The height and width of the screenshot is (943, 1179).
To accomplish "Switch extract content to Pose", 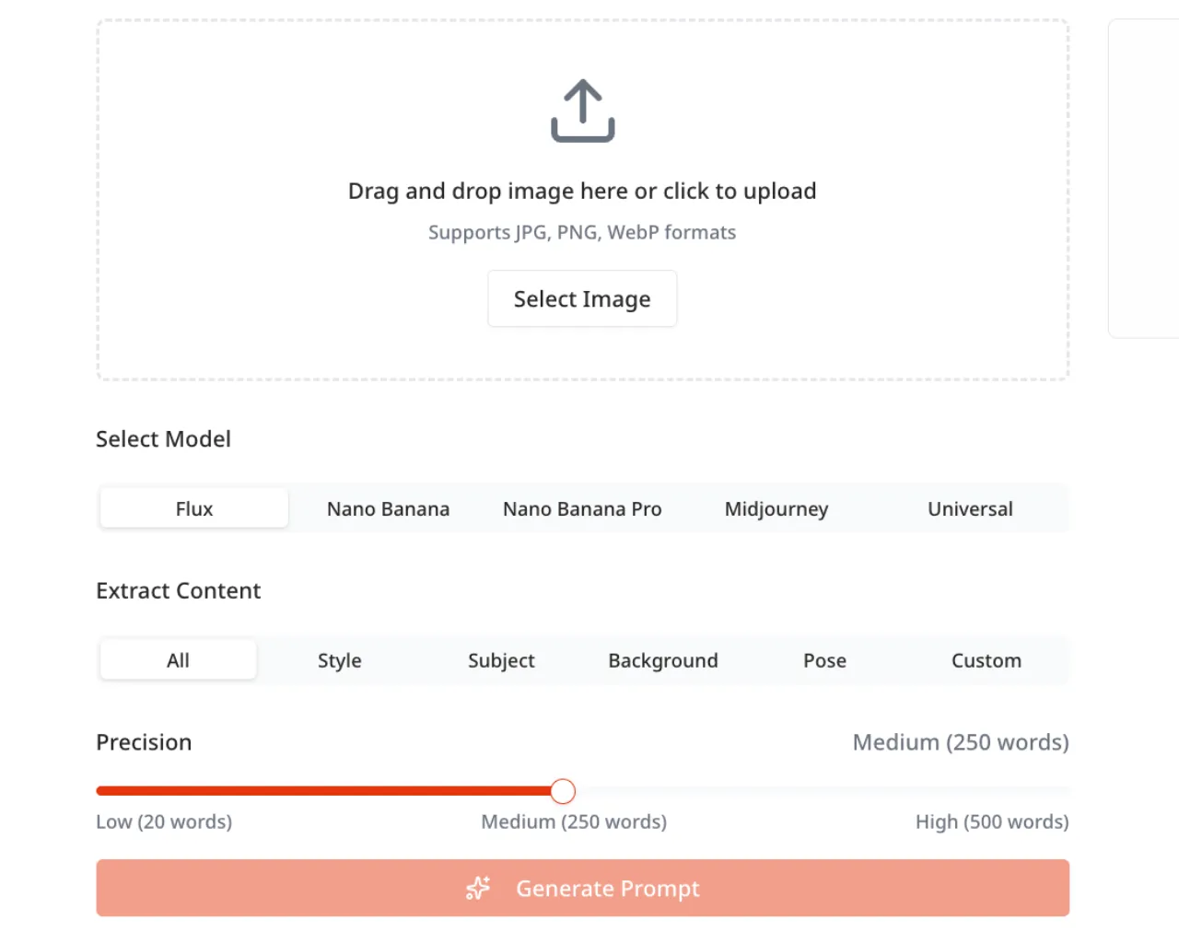I will 824,660.
